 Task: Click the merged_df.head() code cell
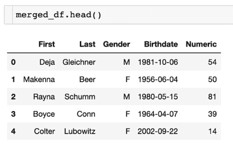pos(58,15)
